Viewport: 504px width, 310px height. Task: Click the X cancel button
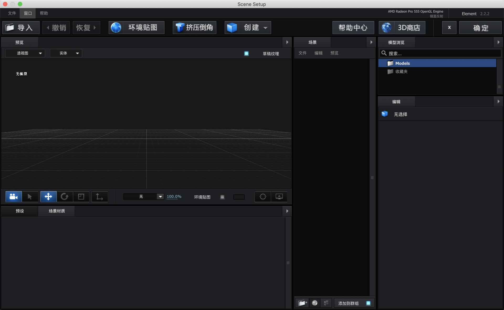click(x=449, y=28)
